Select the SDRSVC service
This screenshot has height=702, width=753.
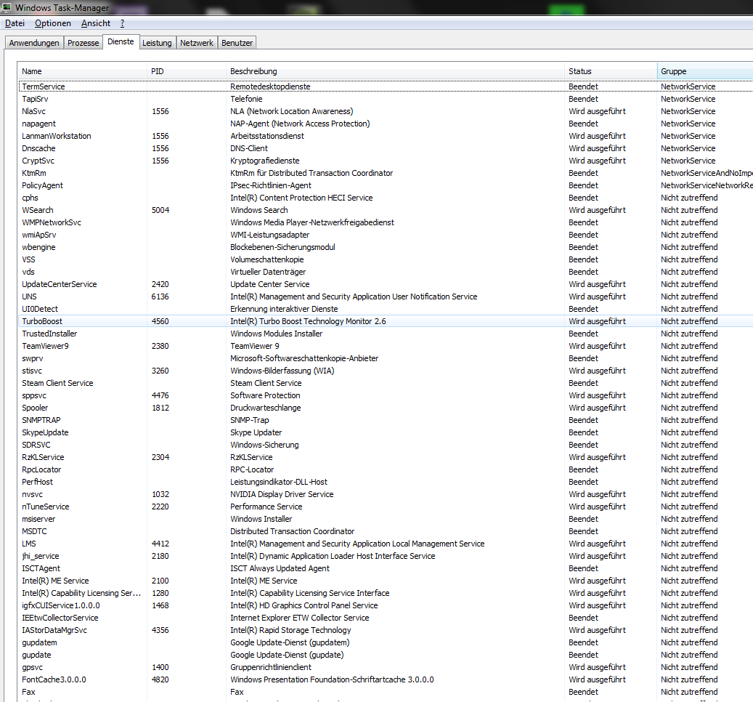386,445
